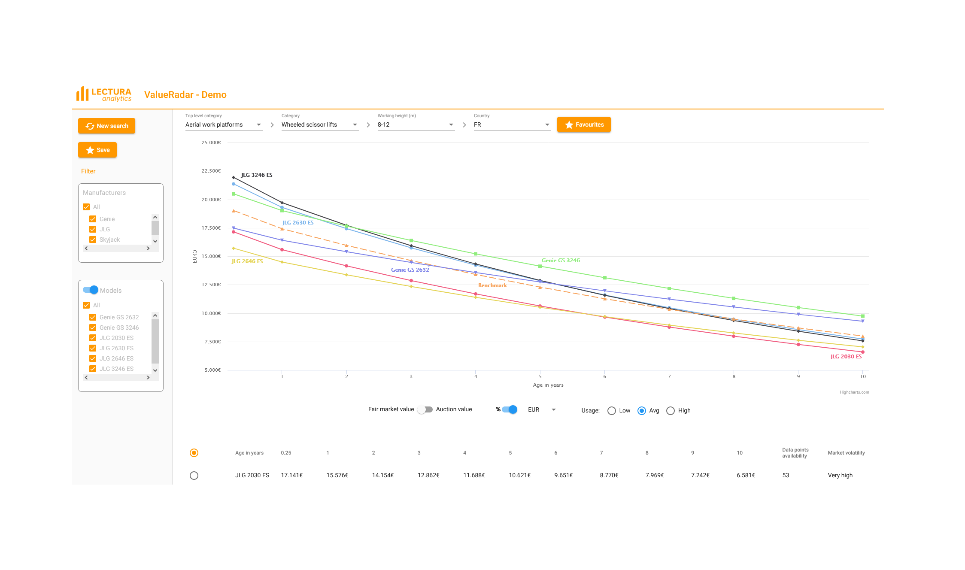Viewport: 965px width, 570px height.
Task: Click the Highcharts.com credit link
Action: 854,392
